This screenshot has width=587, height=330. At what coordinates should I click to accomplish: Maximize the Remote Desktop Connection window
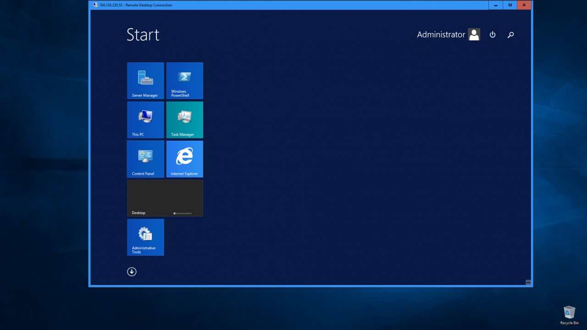510,5
